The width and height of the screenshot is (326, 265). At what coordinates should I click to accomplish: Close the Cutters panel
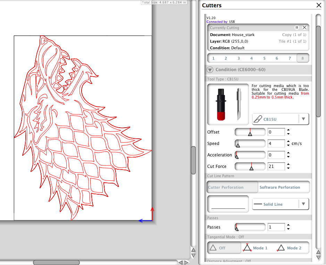pyautogui.click(x=319, y=5)
